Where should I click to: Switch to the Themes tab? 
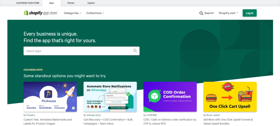click(71, 3)
